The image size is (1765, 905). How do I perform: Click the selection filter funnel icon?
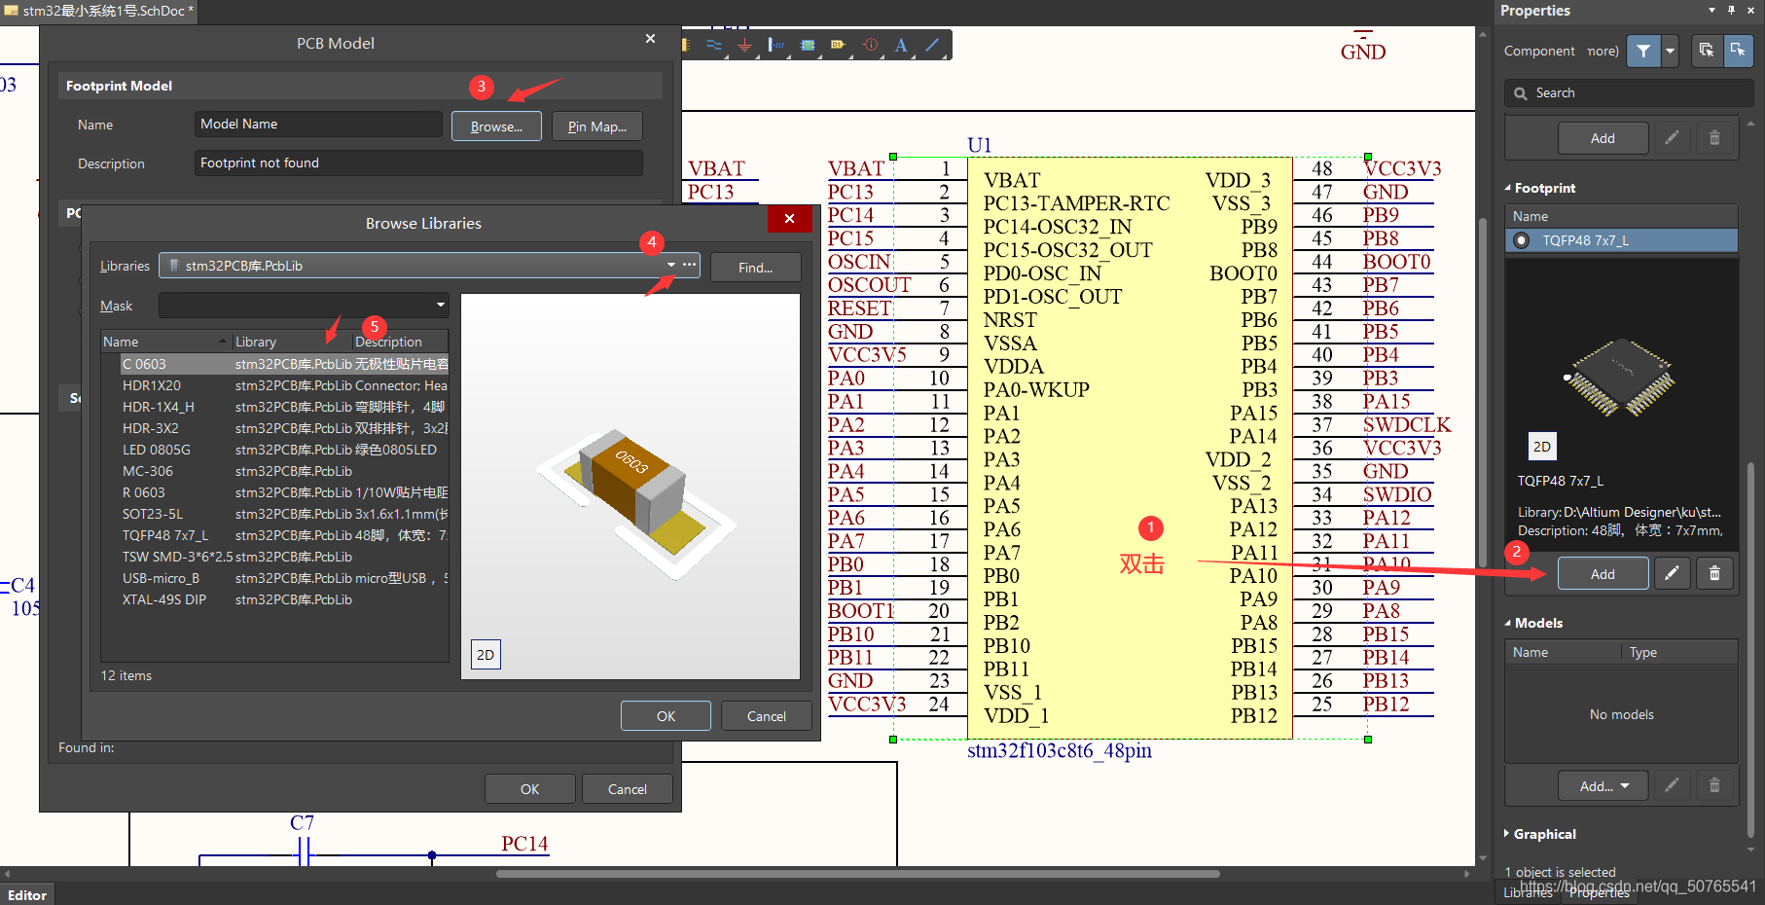pyautogui.click(x=1643, y=51)
